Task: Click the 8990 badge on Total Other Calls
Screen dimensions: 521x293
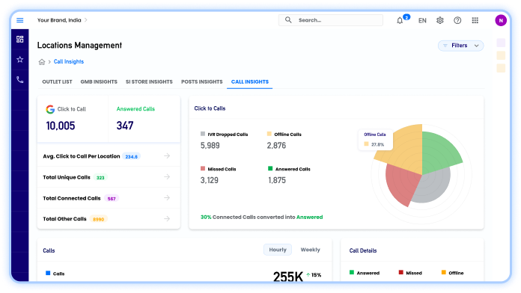Action: click(x=98, y=219)
